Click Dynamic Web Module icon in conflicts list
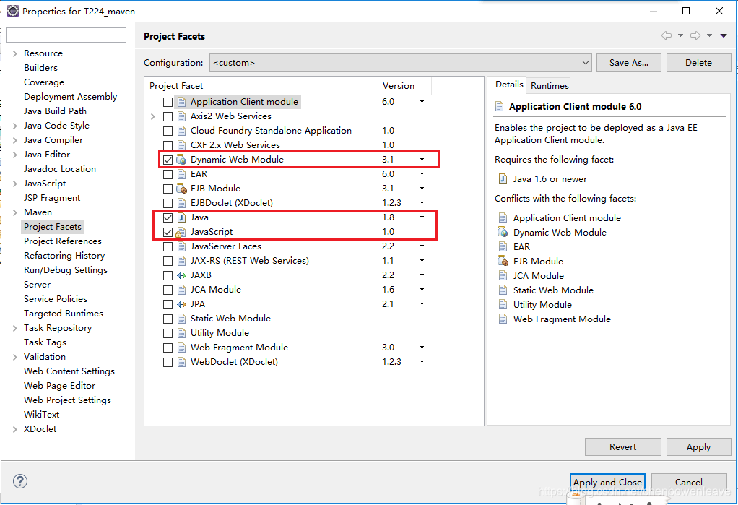Screen dimensions: 738x505 (x=503, y=232)
